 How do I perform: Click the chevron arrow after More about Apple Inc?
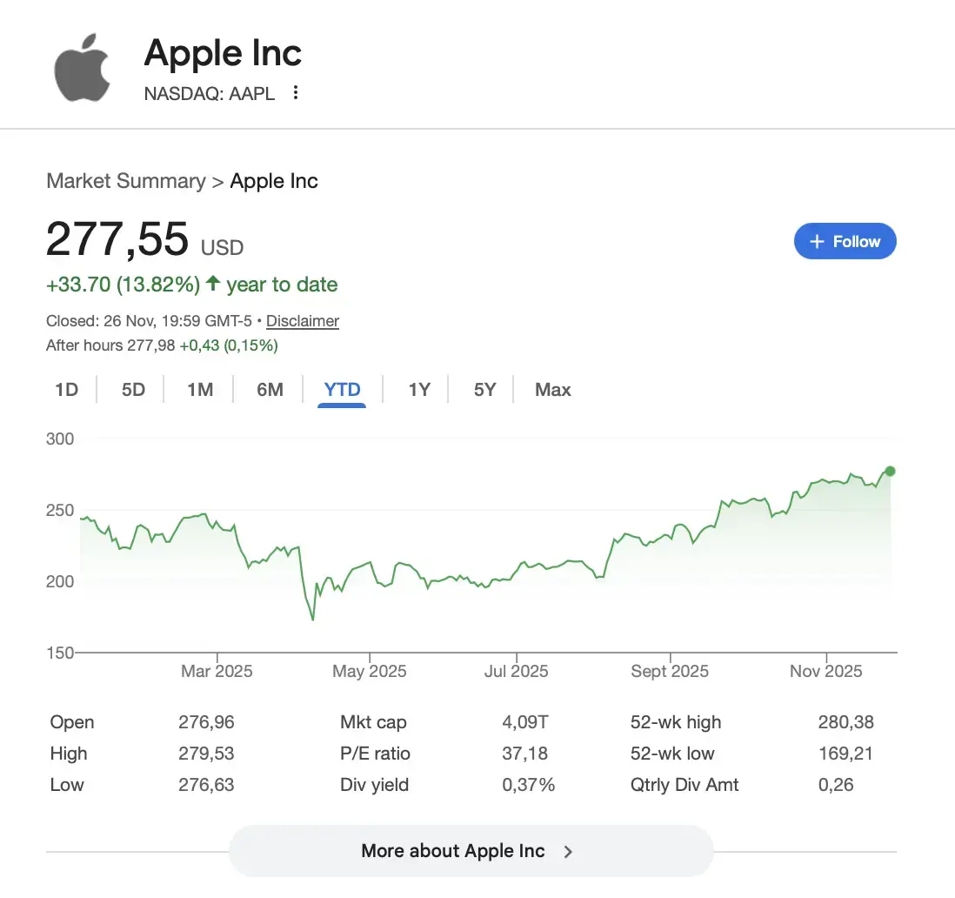coord(568,852)
